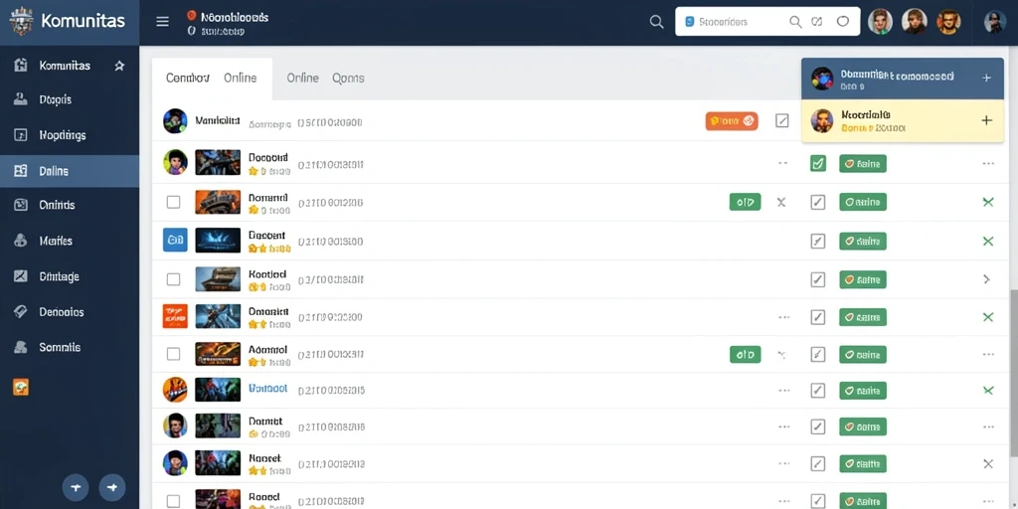Expand the chevron arrow on the Kootod row

(987, 279)
